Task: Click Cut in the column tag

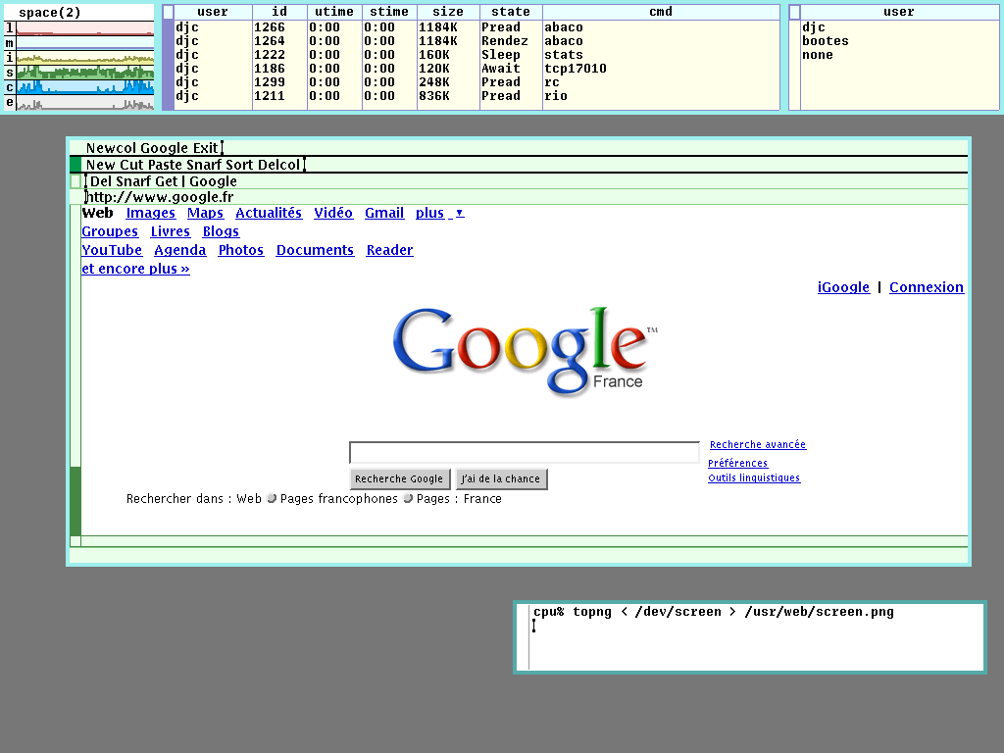Action: click(131, 165)
